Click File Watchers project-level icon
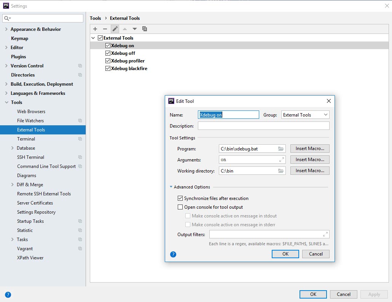 80,121
